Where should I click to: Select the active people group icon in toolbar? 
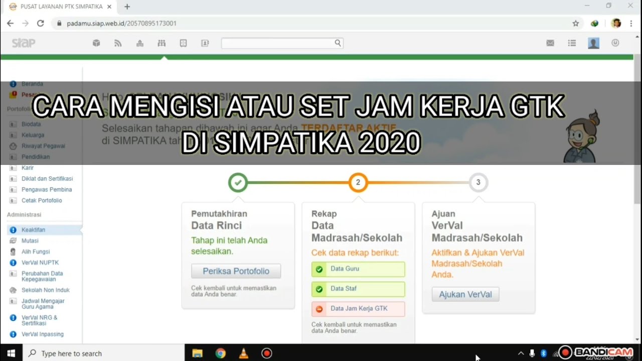tap(162, 43)
